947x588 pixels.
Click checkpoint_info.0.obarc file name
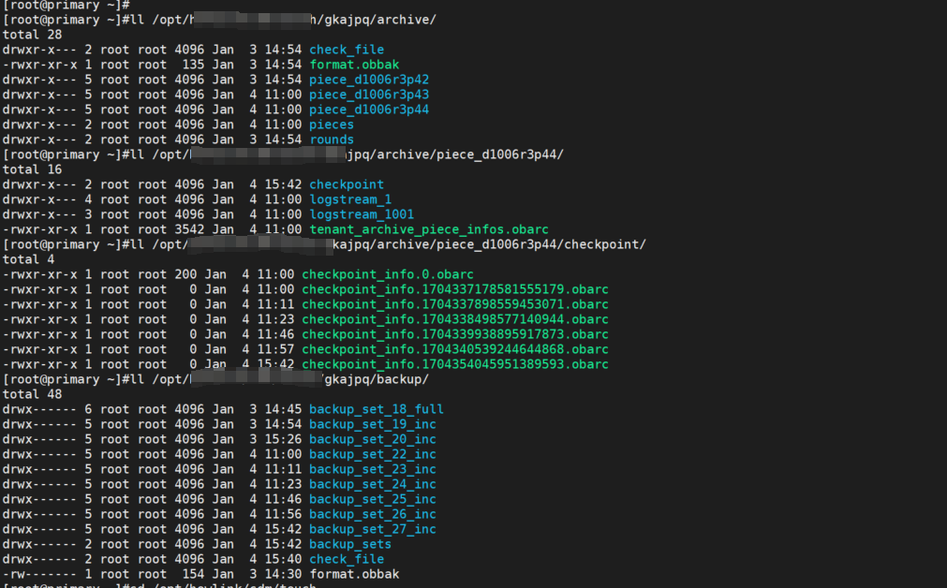[388, 274]
